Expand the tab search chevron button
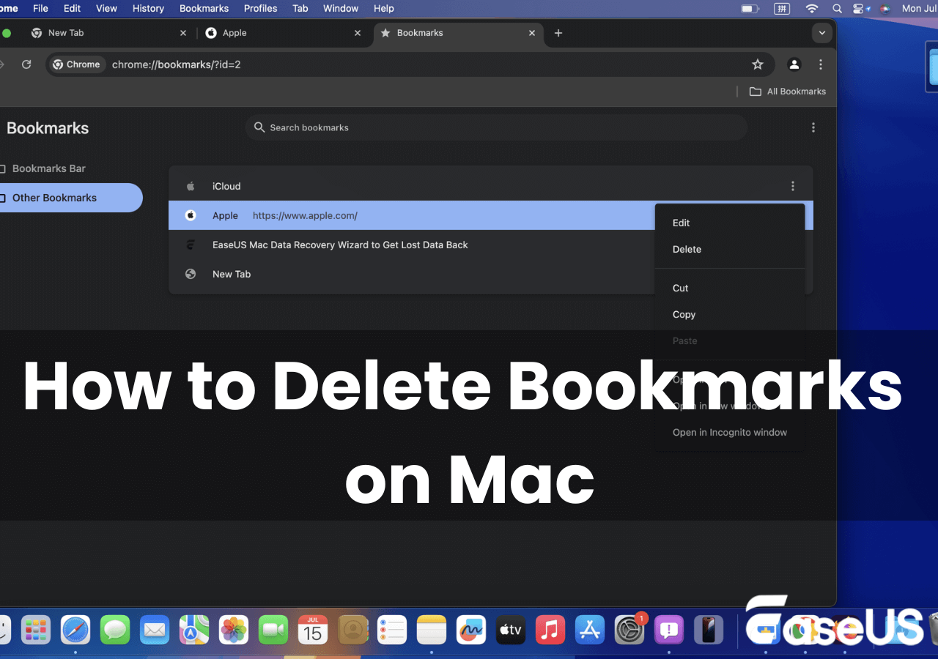938x659 pixels. pyautogui.click(x=822, y=33)
